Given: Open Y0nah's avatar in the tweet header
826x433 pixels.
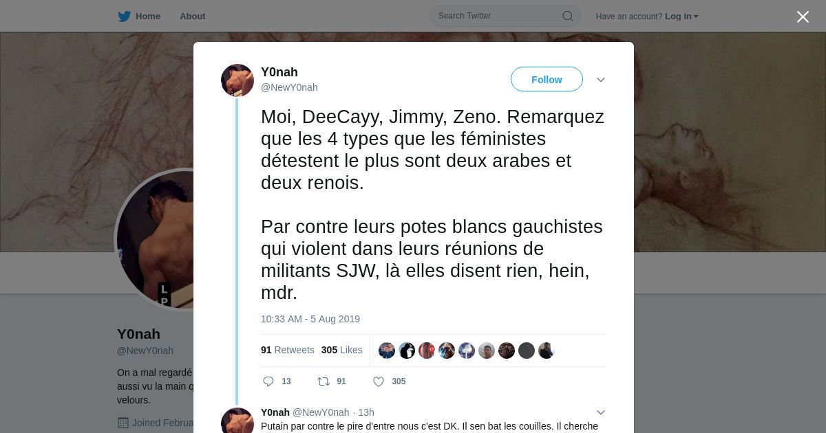Looking at the screenshot, I should [x=237, y=80].
